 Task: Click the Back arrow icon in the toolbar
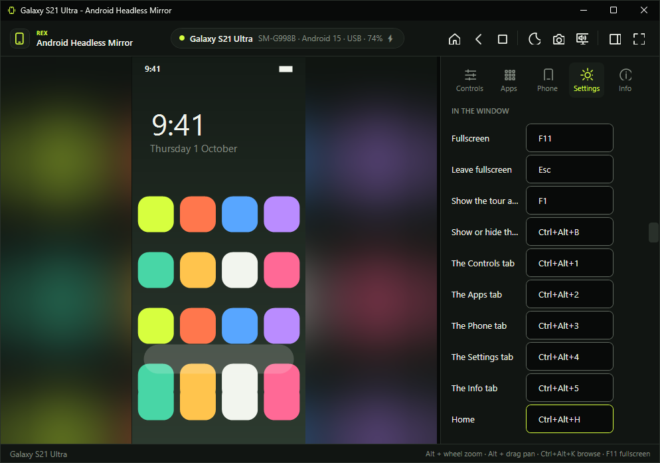[479, 39]
